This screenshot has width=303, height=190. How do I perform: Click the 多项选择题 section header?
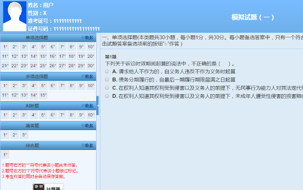pos(37,77)
